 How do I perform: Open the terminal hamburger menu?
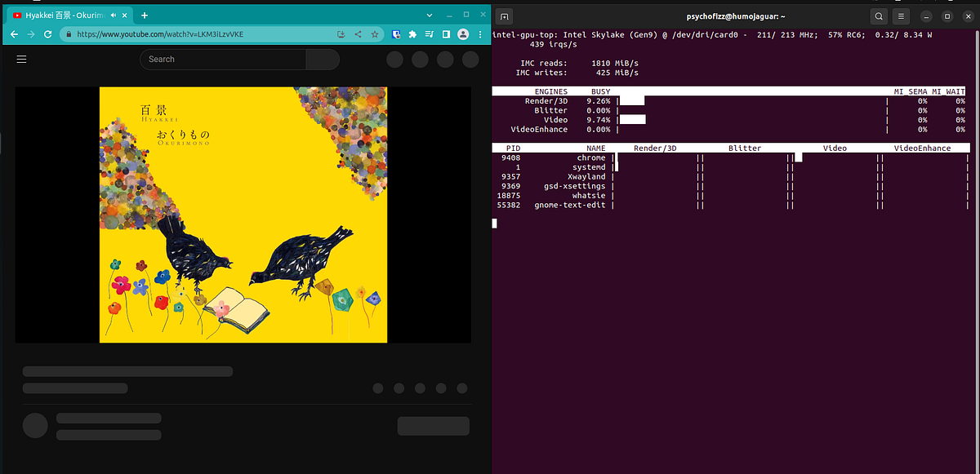[x=902, y=16]
